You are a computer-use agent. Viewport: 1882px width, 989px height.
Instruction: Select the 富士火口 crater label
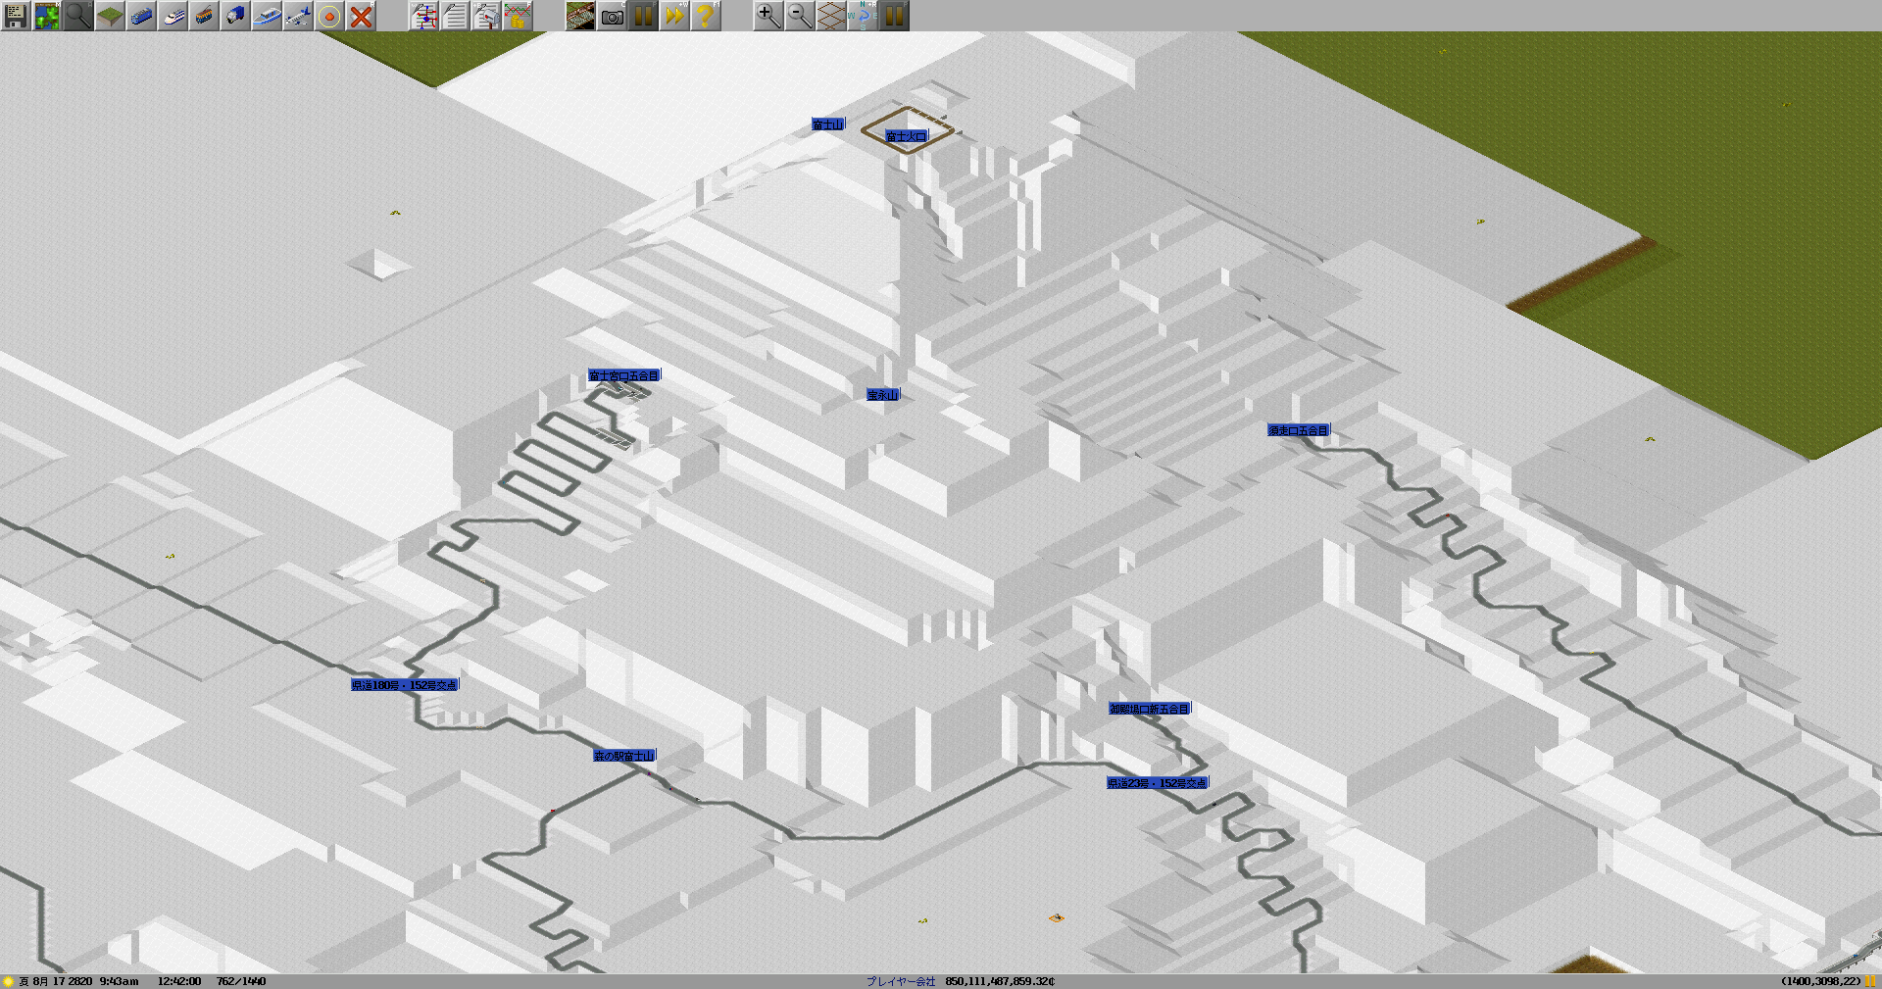(x=906, y=136)
